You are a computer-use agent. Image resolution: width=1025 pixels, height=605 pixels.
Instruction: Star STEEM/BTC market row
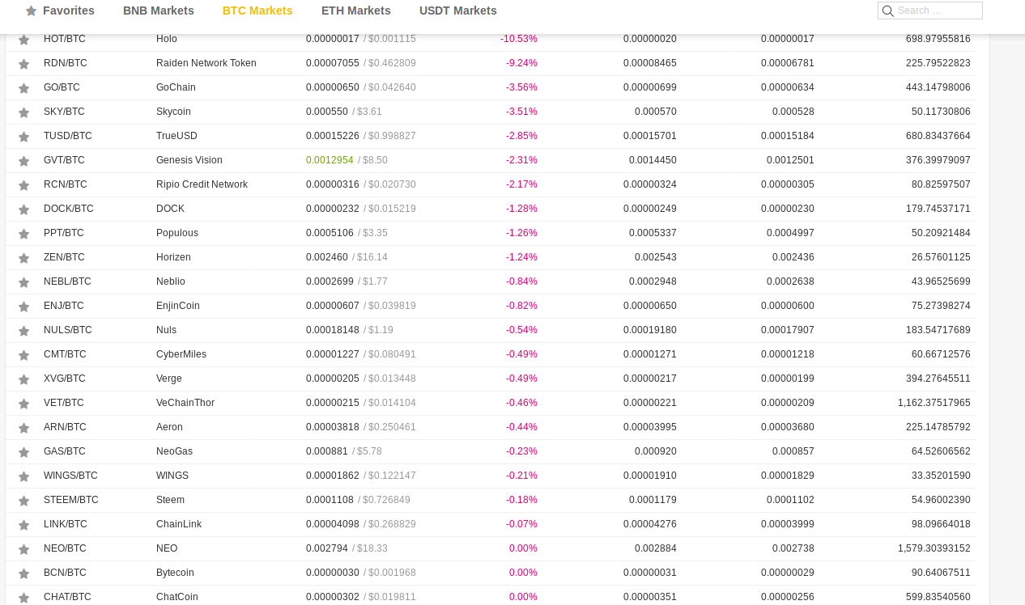(x=24, y=501)
